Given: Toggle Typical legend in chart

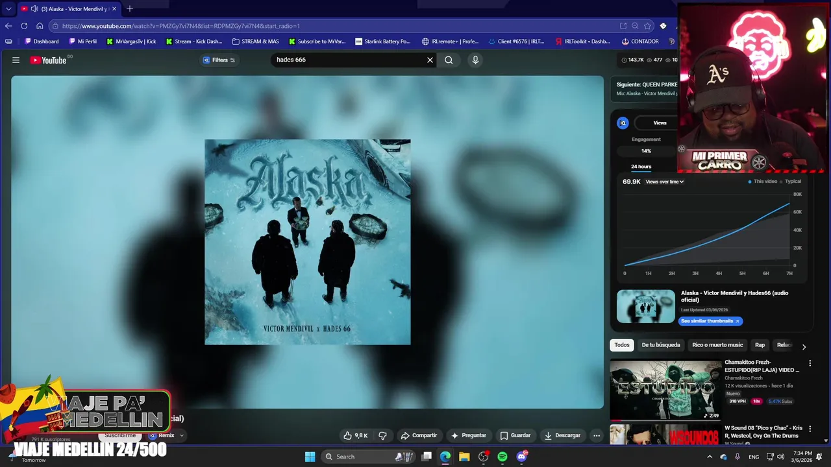Looking at the screenshot, I should pyautogui.click(x=791, y=182).
